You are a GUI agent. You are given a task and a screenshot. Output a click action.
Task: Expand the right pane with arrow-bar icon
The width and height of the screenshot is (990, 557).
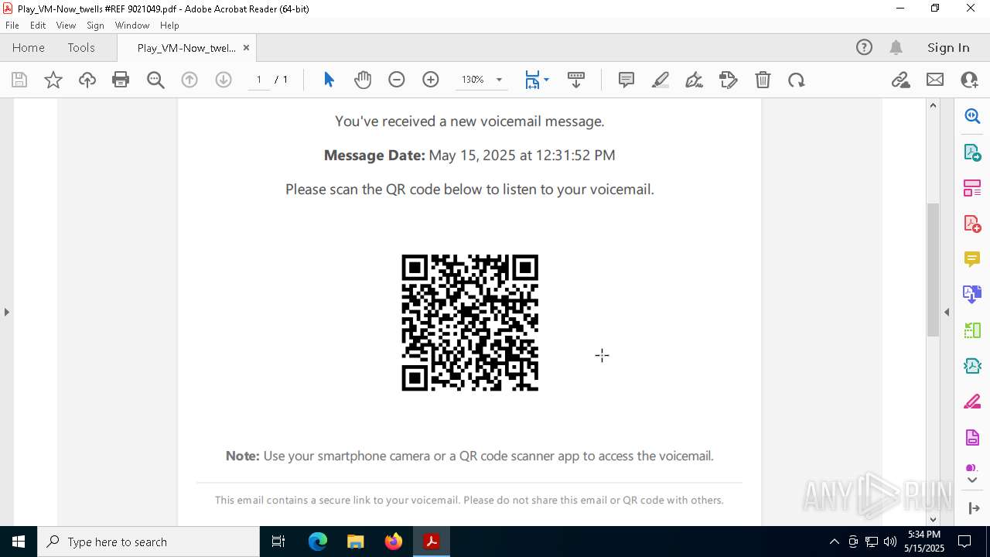(973, 508)
